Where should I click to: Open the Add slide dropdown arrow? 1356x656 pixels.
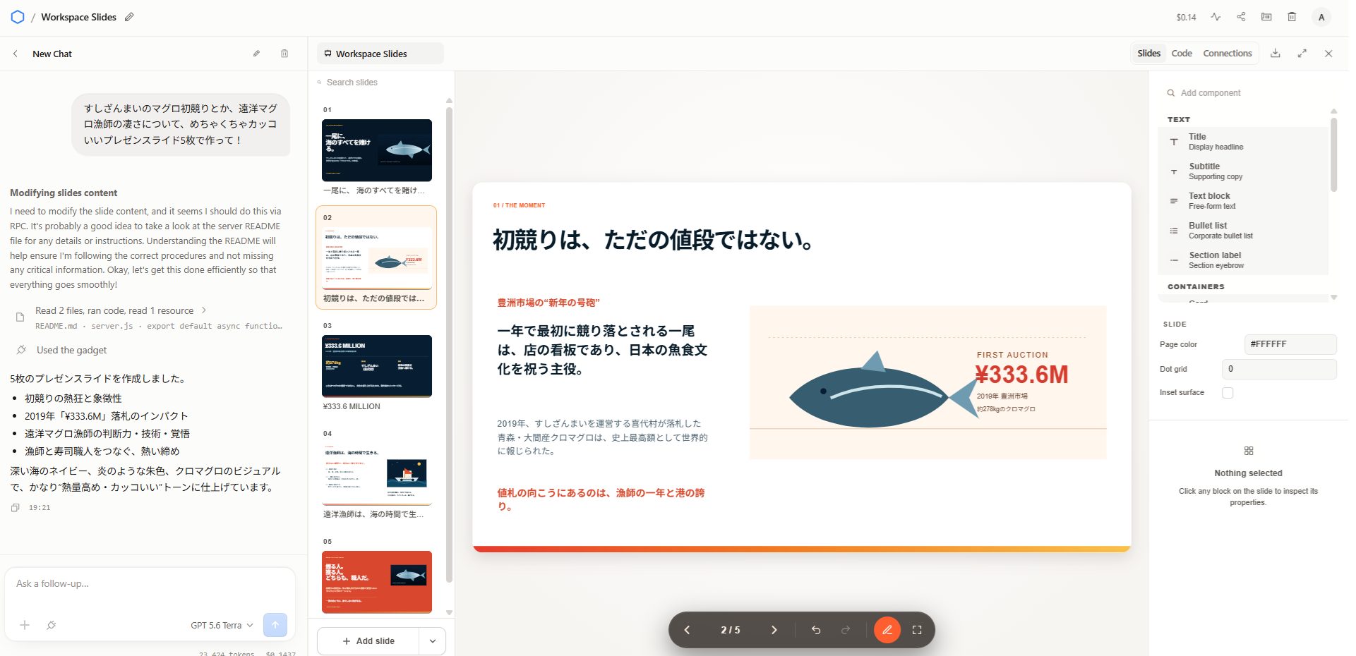click(x=433, y=641)
